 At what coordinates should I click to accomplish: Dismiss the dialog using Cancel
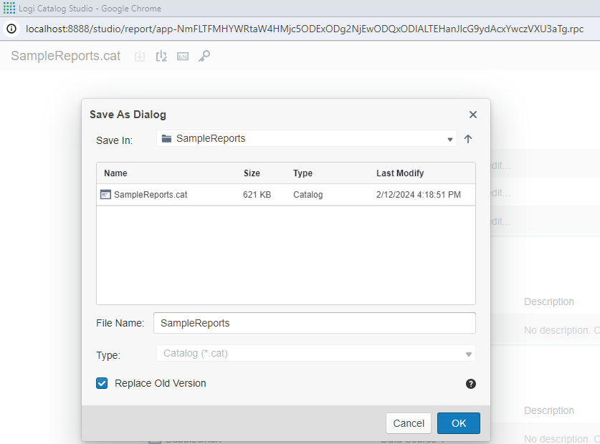[408, 423]
